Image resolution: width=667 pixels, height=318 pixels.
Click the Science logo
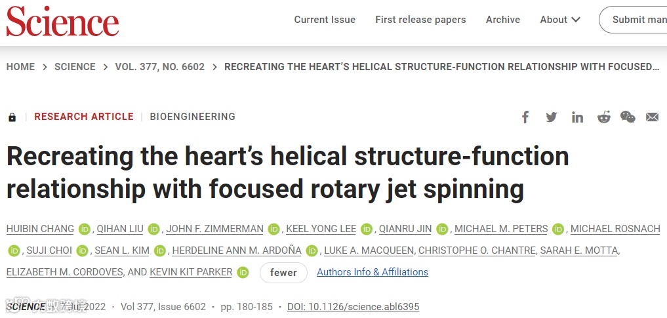click(63, 21)
